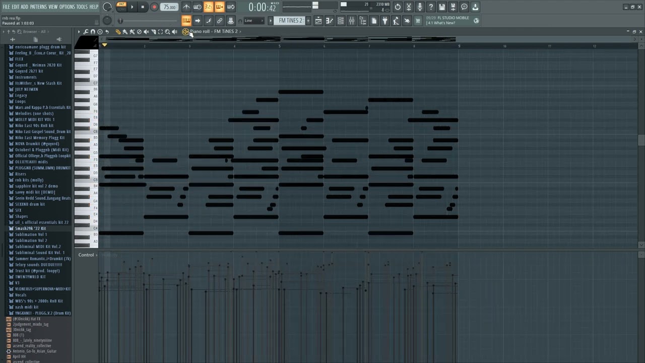Select the Slice tool in piano roll
This screenshot has width=645, height=363.
coord(153,32)
